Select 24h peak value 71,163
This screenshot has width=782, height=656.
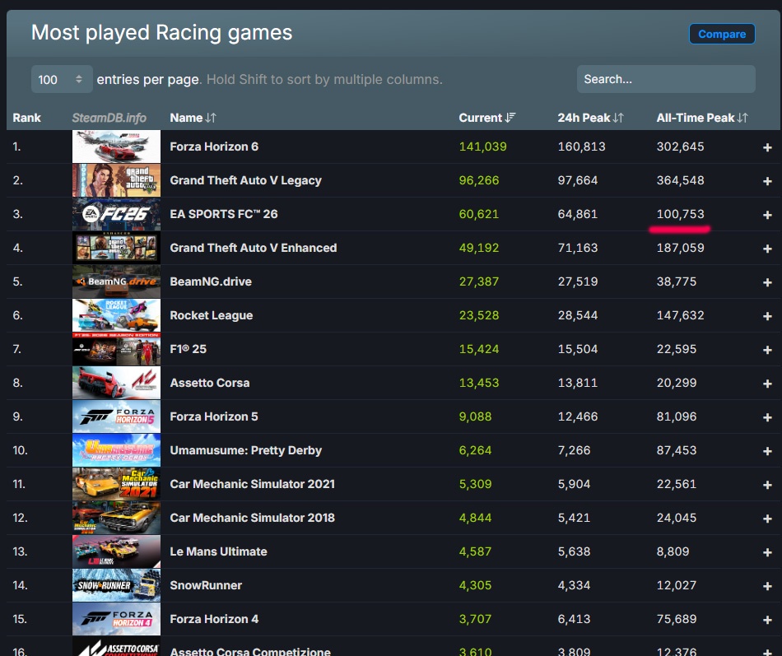click(x=577, y=248)
